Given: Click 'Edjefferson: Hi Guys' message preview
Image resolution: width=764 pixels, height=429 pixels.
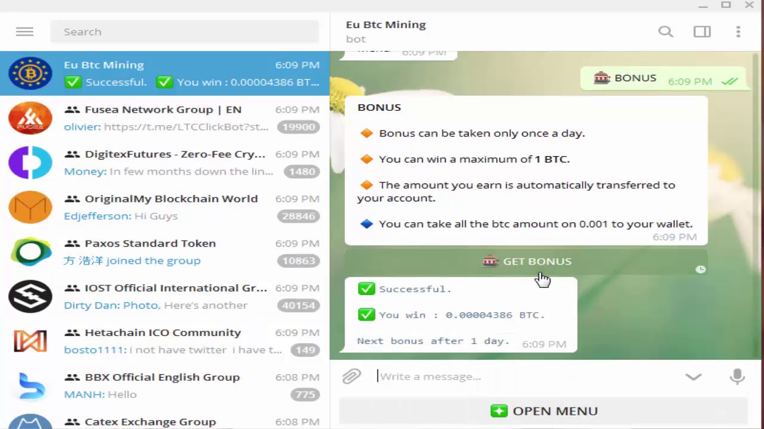Looking at the screenshot, I should [121, 216].
